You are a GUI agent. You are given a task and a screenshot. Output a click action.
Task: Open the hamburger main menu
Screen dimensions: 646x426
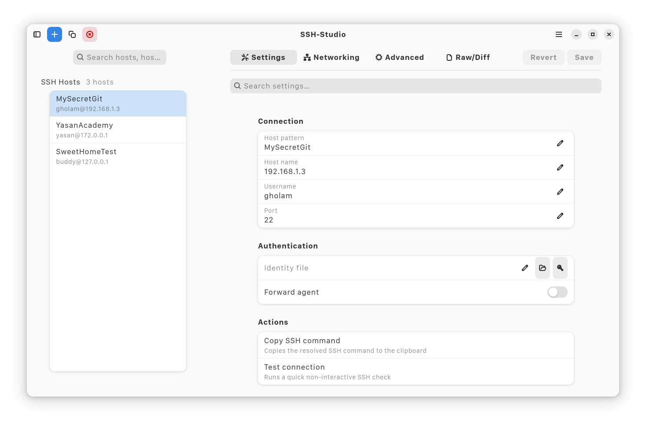pyautogui.click(x=559, y=34)
